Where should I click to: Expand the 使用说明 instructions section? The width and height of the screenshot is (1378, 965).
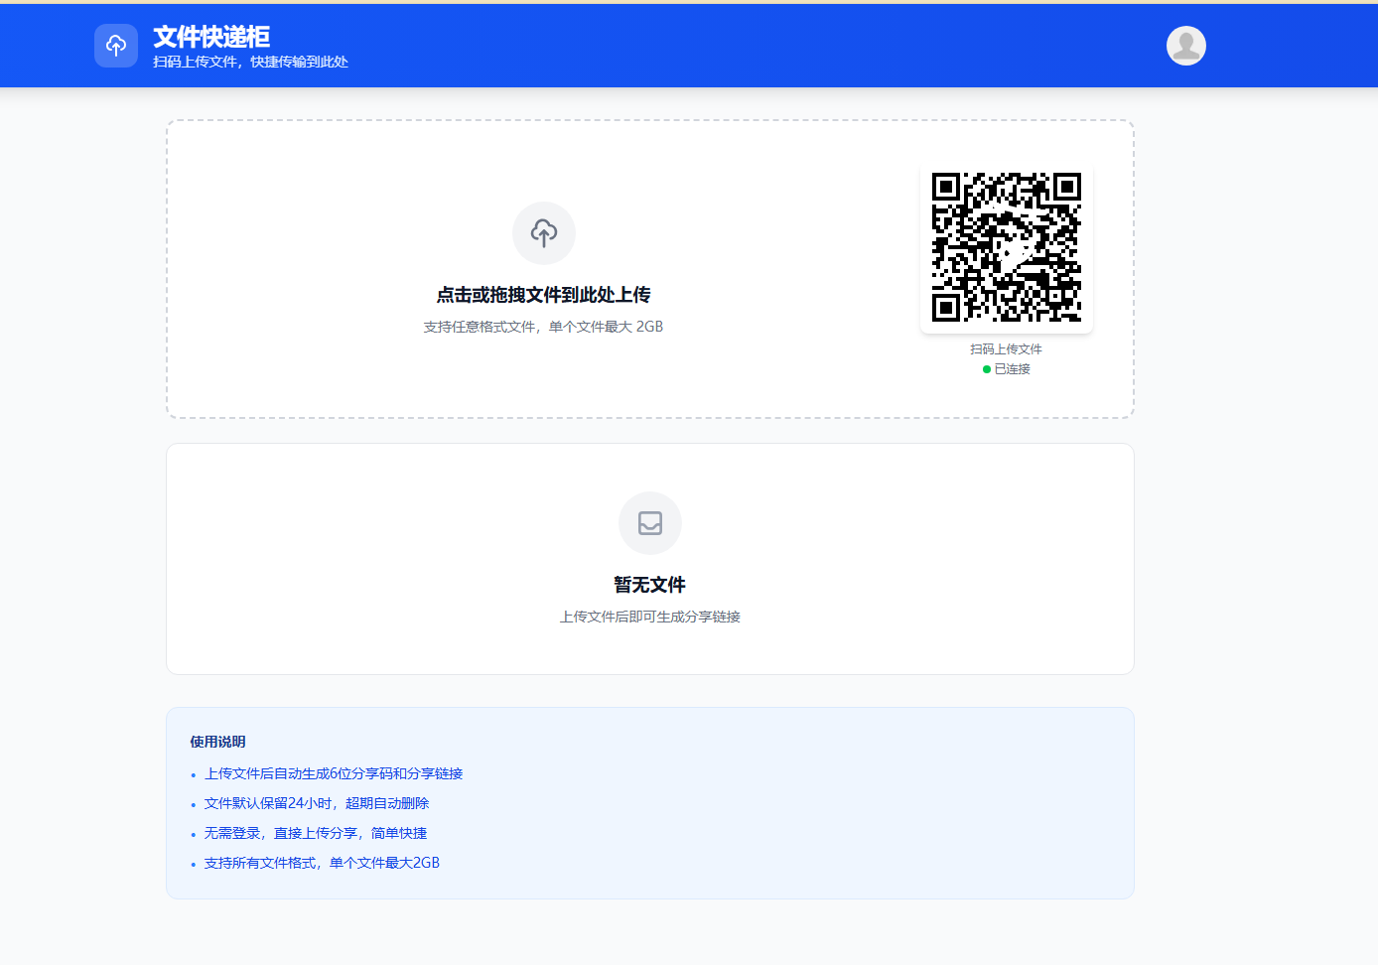pos(216,742)
